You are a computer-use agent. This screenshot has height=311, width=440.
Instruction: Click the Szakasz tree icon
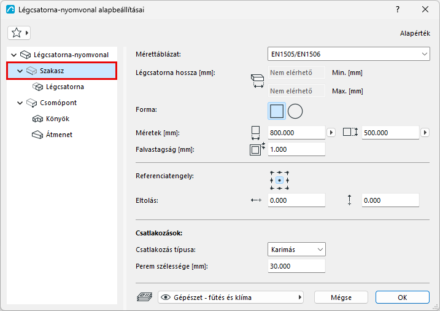(x=32, y=71)
